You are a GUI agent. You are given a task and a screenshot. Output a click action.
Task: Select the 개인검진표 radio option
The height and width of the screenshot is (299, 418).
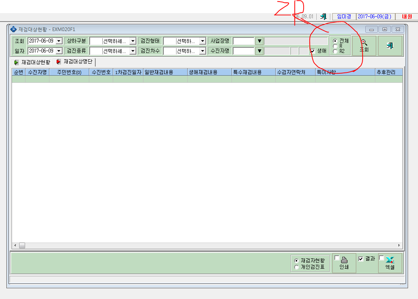[x=296, y=267]
